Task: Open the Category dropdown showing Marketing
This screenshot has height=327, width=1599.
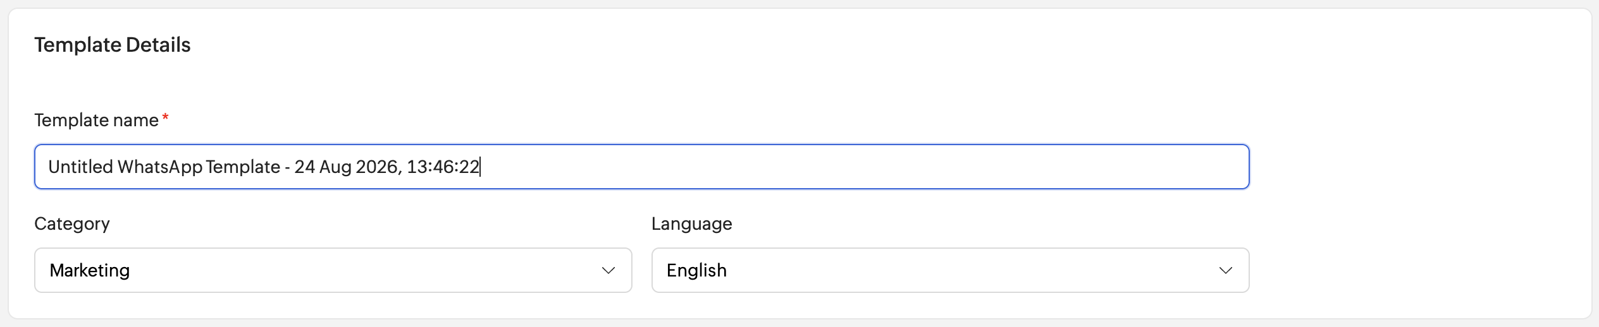Action: click(333, 270)
